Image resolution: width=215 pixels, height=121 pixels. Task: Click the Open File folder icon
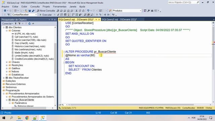pos(26,11)
